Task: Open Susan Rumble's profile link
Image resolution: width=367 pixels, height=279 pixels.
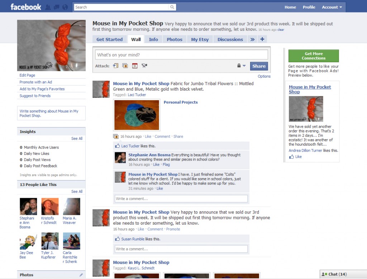Action: 133,239
